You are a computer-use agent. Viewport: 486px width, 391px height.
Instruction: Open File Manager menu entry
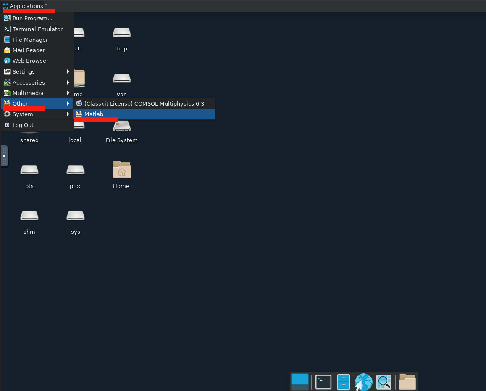point(37,40)
